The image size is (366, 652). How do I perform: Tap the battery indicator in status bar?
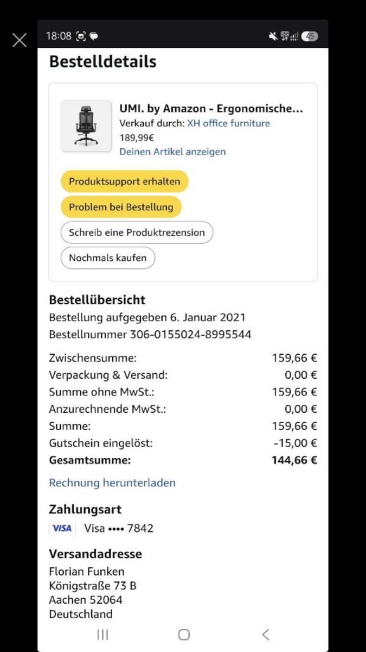[x=310, y=36]
